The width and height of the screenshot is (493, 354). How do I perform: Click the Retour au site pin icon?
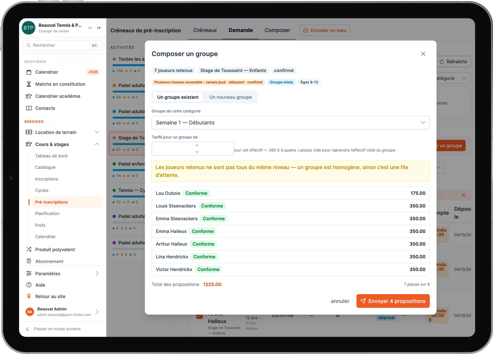pyautogui.click(x=29, y=296)
